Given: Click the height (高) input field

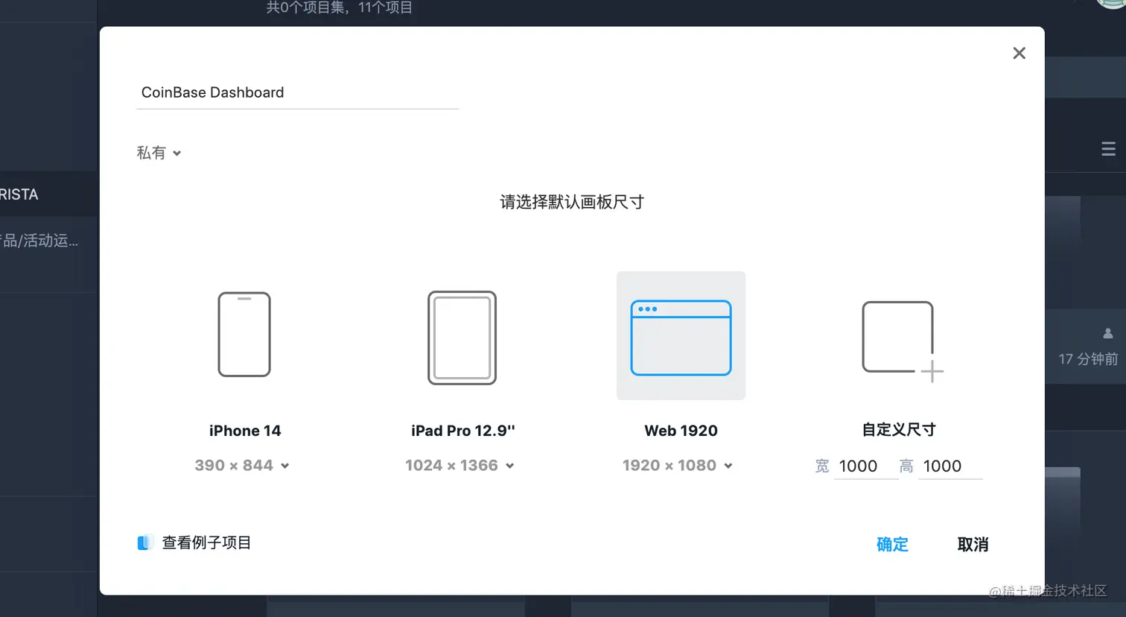Looking at the screenshot, I should pos(950,466).
